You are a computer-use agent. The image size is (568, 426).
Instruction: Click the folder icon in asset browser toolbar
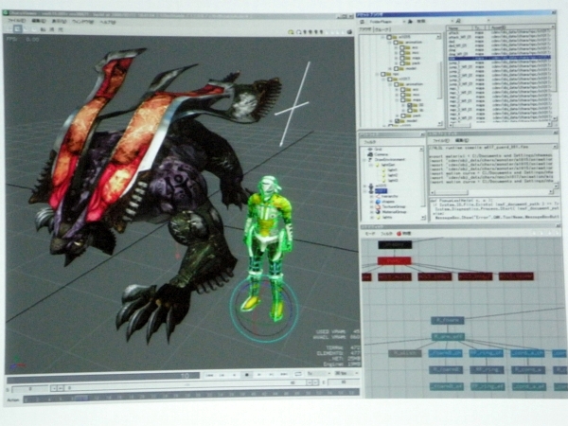coord(410,22)
